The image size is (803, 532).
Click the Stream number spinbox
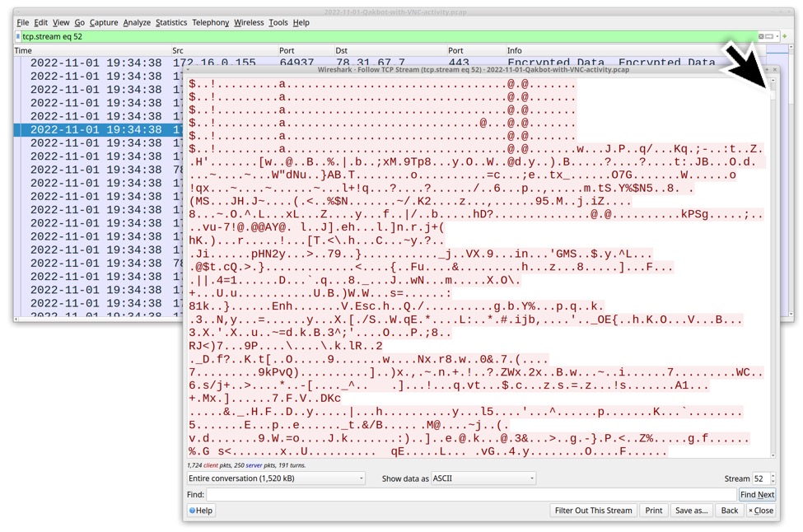(x=761, y=478)
